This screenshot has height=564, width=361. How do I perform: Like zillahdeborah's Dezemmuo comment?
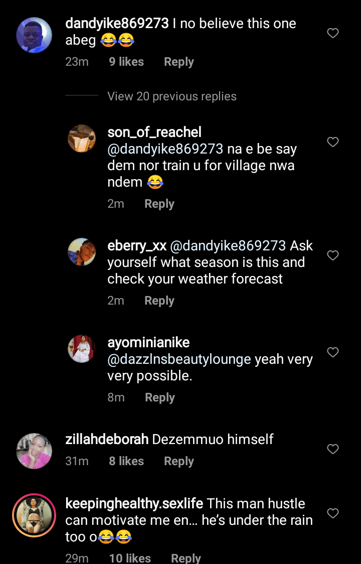coord(333,449)
